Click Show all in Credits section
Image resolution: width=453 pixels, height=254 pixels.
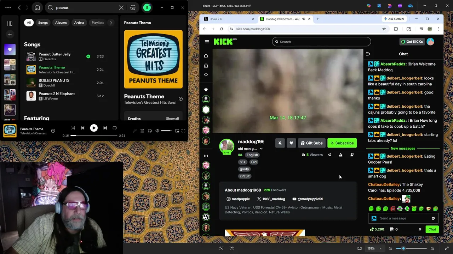pos(172,119)
